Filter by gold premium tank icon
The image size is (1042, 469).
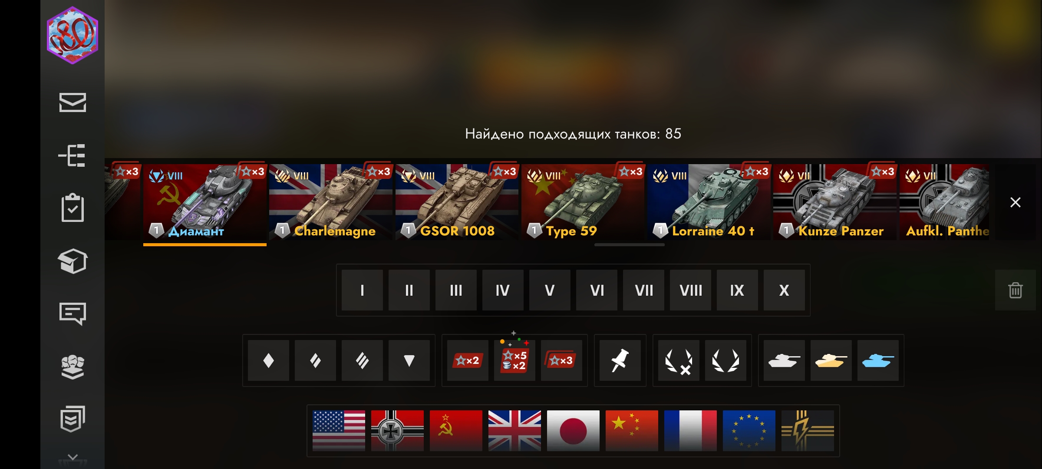coord(831,360)
